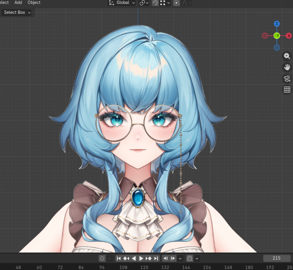Open the frame step options dropdown

coord(180,258)
